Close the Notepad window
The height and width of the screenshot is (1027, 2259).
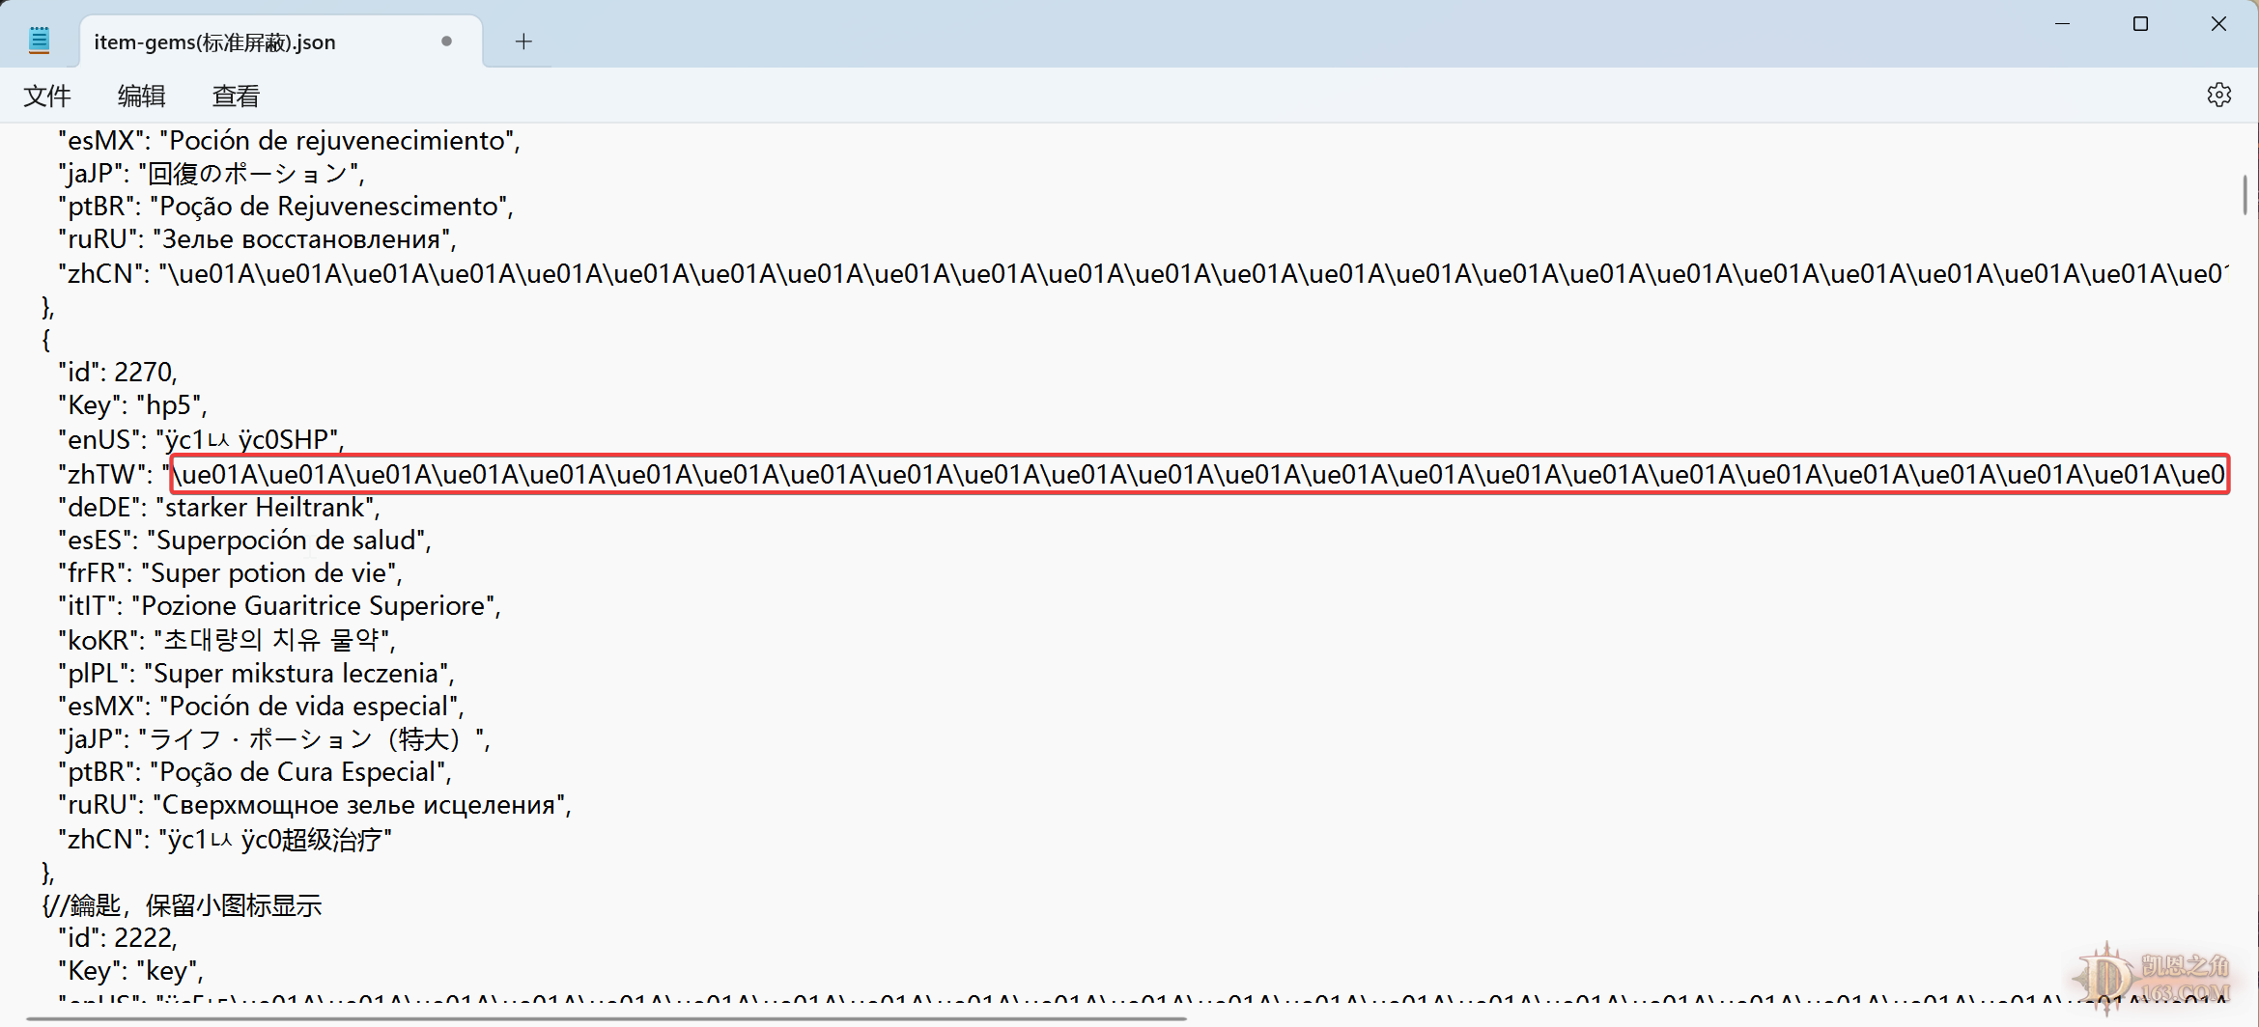point(2218,23)
